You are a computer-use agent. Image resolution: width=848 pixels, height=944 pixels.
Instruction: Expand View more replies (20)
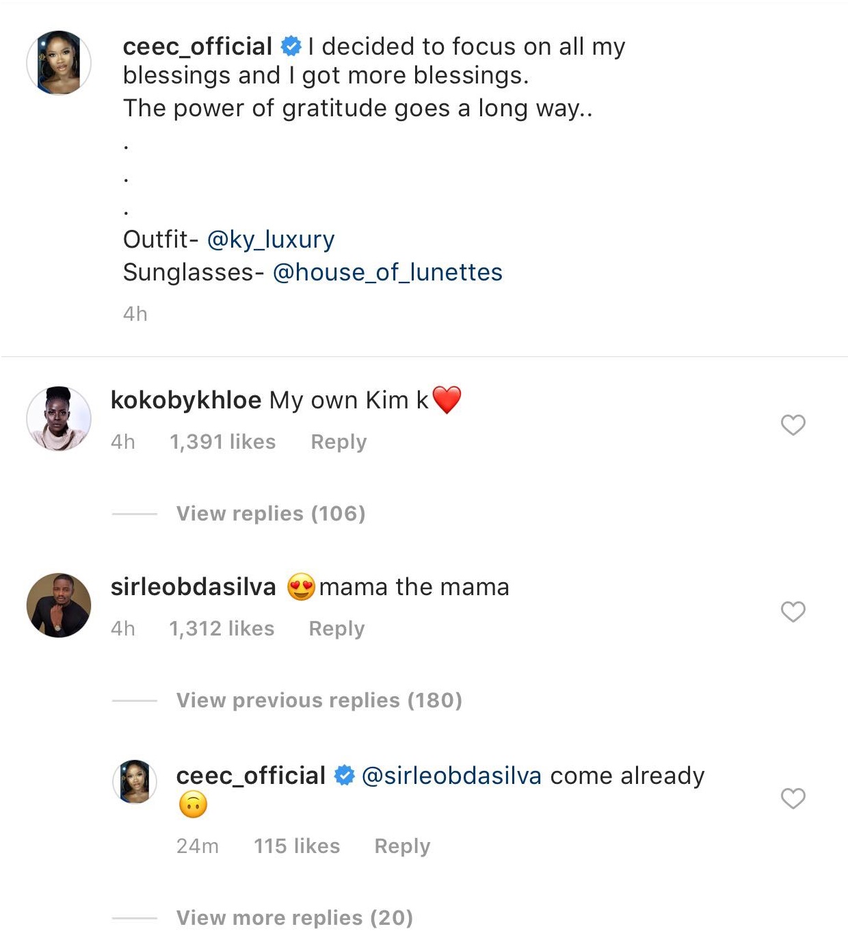pos(294,918)
